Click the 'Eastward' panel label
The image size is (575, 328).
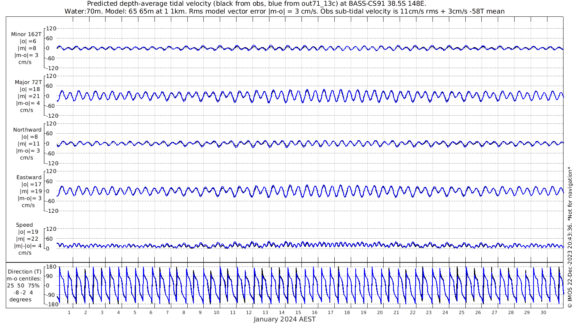coord(29,177)
